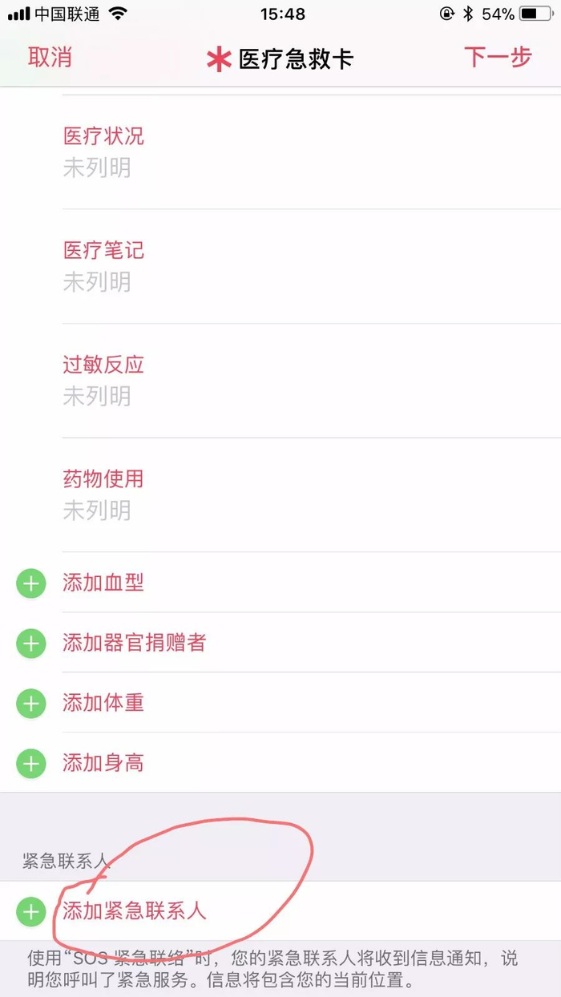Tap the green plus beside 添加身高
Image resolution: width=561 pixels, height=997 pixels.
pos(31,763)
